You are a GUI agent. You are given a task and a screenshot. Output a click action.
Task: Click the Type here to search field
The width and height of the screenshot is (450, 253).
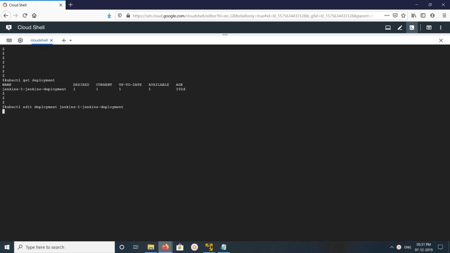pos(64,247)
